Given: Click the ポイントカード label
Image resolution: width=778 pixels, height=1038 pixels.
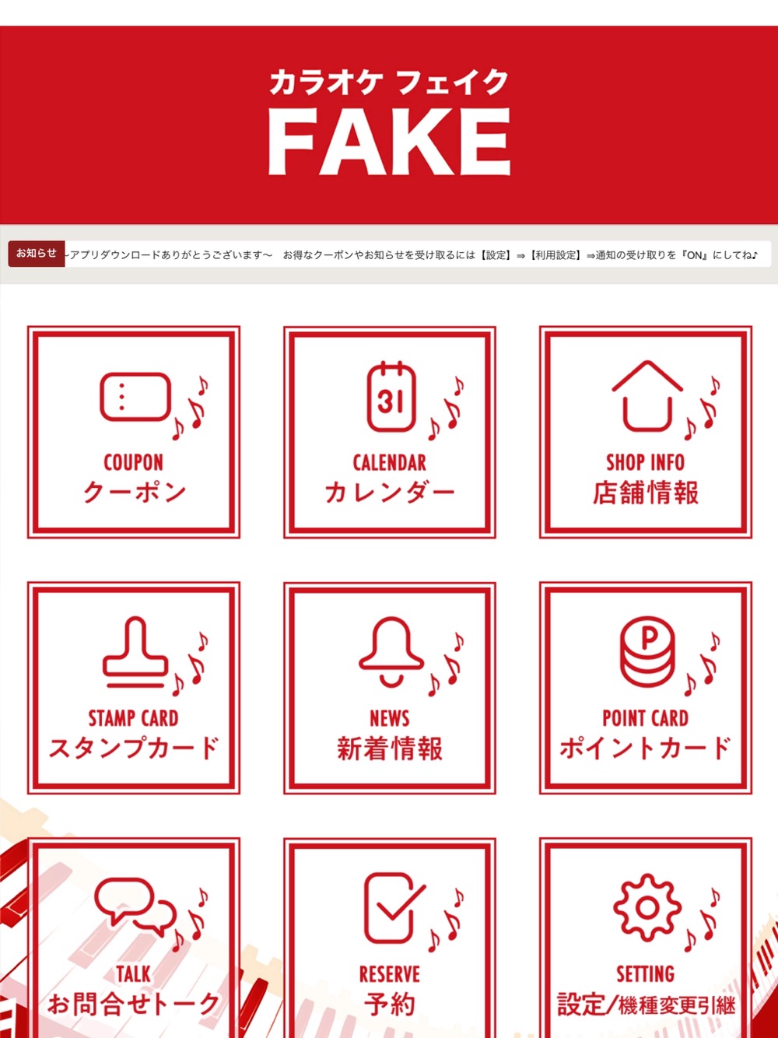Looking at the screenshot, I should tap(646, 748).
